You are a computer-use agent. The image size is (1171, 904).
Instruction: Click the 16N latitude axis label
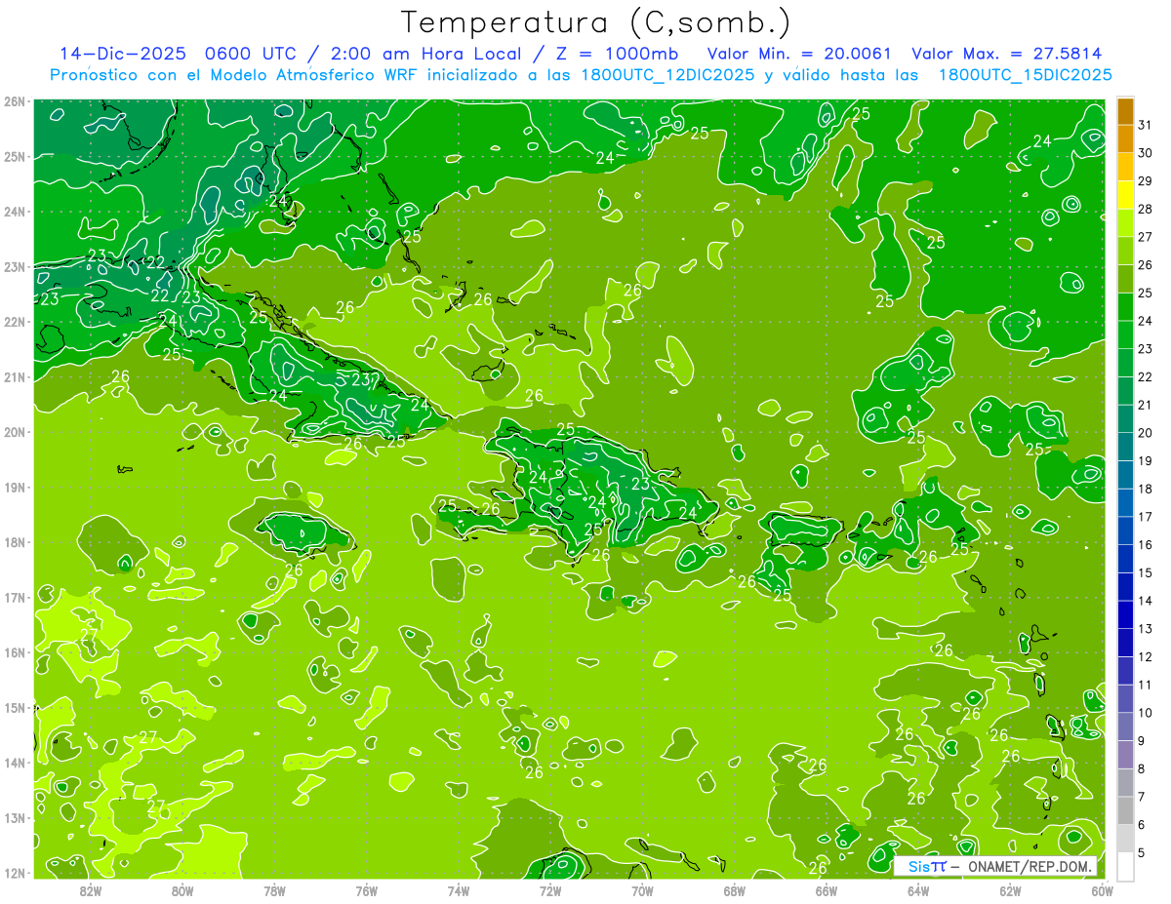coord(14,652)
